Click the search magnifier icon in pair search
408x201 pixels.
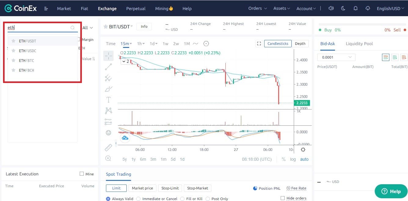click(73, 28)
